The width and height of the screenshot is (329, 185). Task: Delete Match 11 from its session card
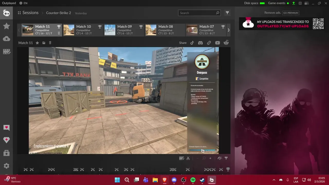[59, 33]
